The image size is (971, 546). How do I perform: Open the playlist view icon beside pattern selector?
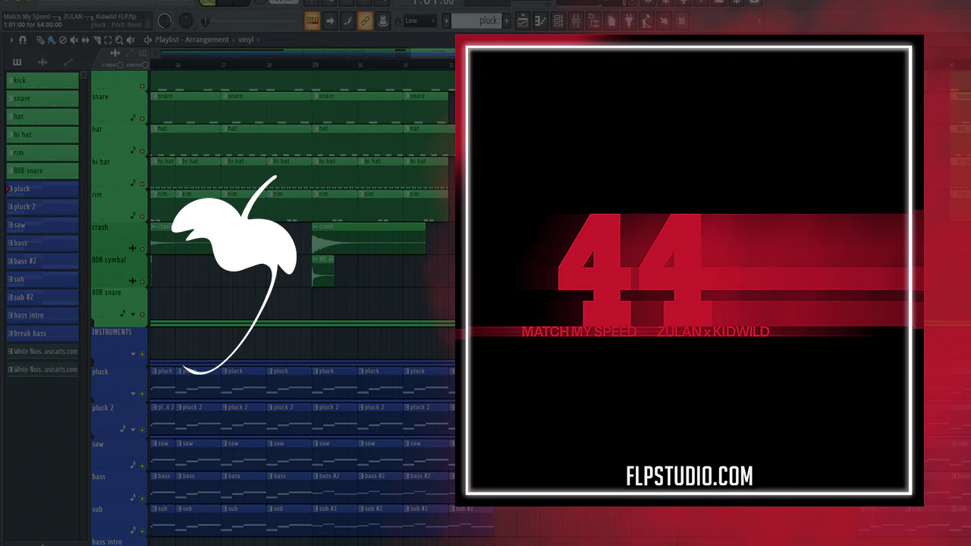523,21
